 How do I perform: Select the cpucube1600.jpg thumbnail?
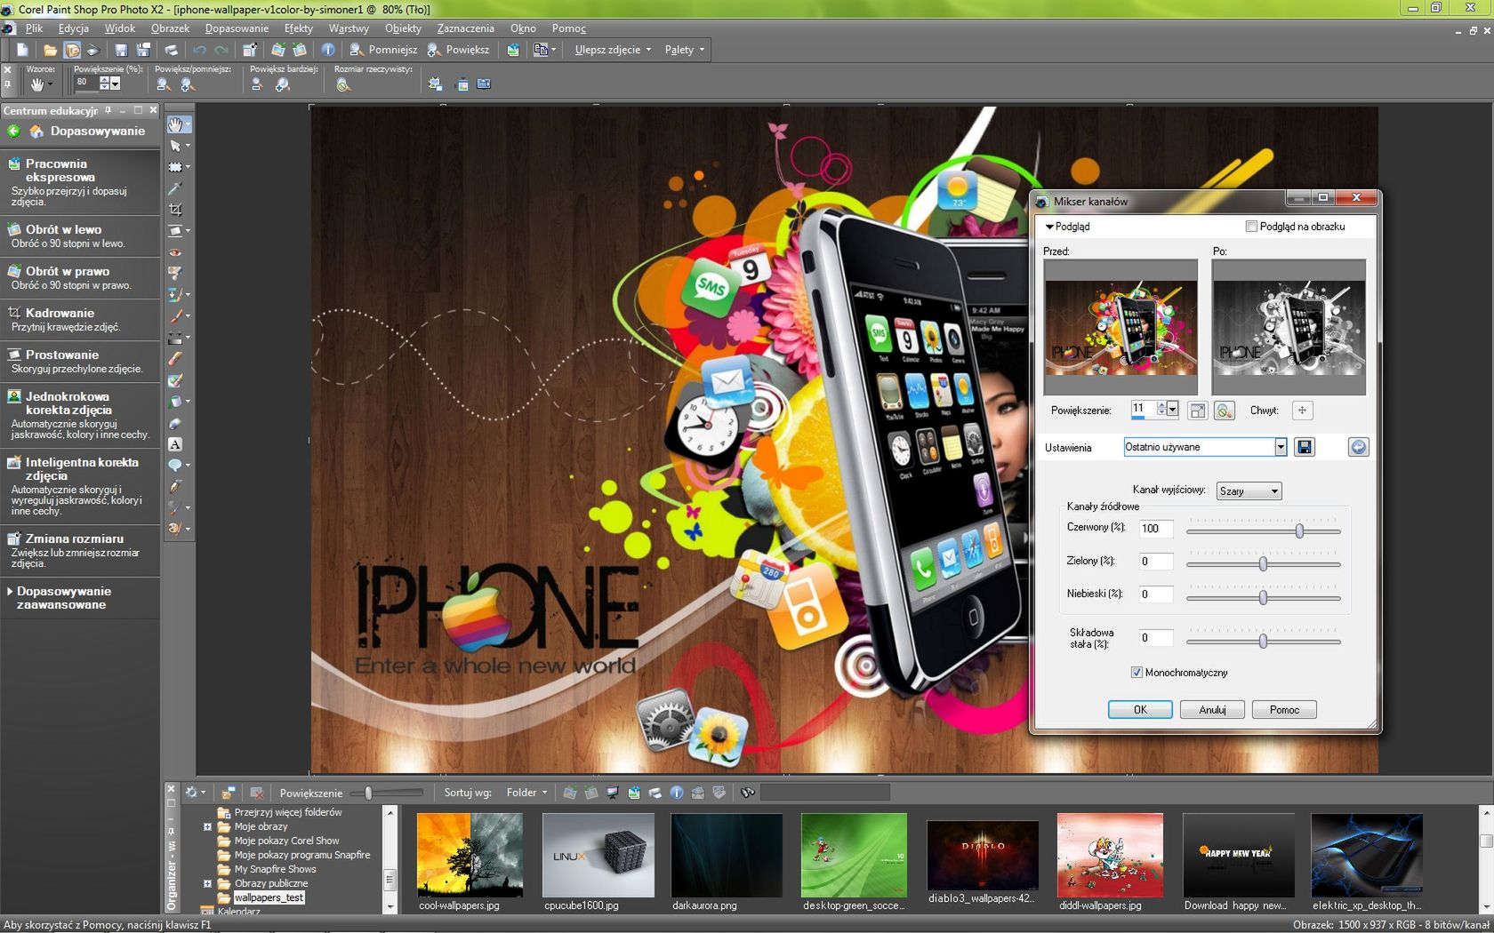coord(598,855)
